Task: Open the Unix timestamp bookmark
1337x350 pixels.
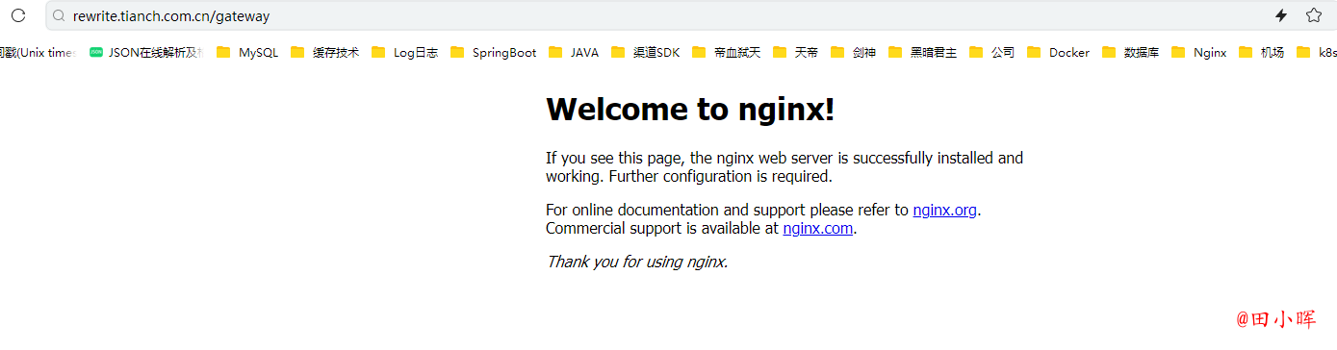Action: 37,53
